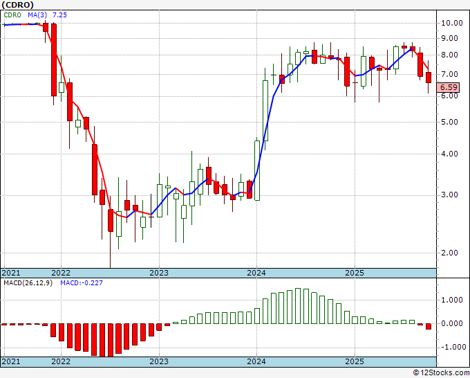470x378 pixels.
Task: Click the latest red candlestick beside 6.59
Action: 429,78
